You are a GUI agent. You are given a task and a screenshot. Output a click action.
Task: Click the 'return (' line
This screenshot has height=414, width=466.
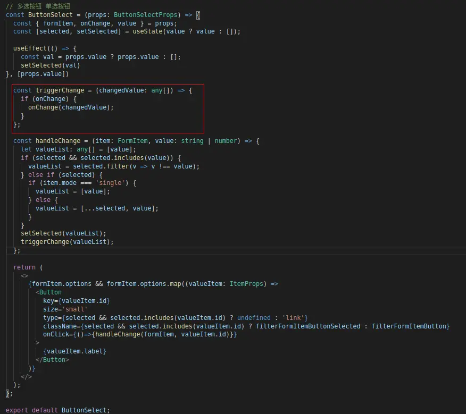pos(28,267)
